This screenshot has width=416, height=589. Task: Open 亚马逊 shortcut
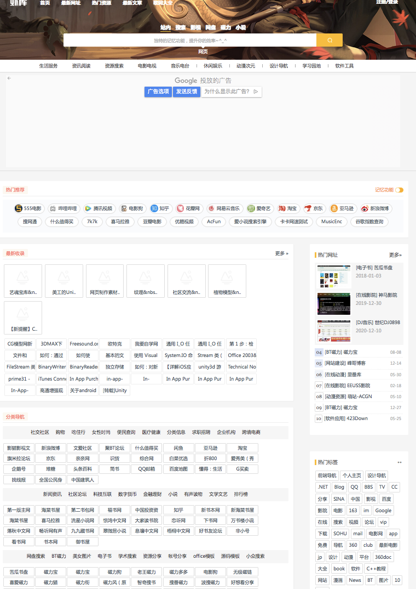342,208
